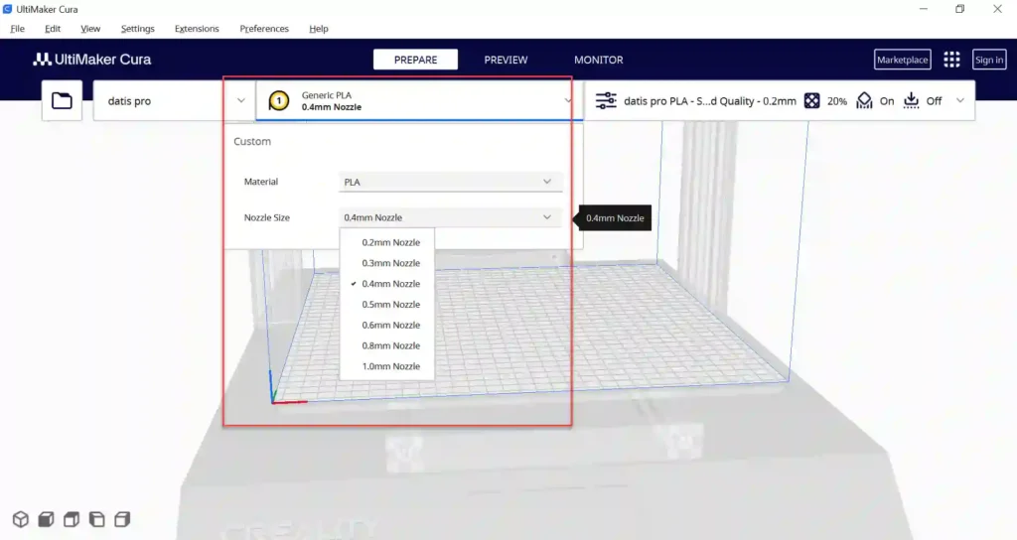Viewport: 1017px width, 540px height.
Task: Switch to the PREVIEW tab
Action: point(506,60)
